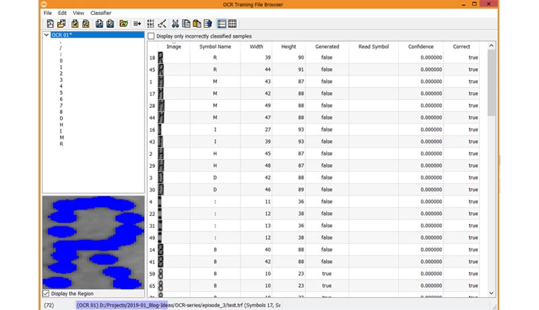The height and width of the screenshot is (310, 539).
Task: Open the Classifier menu
Action: (x=100, y=13)
